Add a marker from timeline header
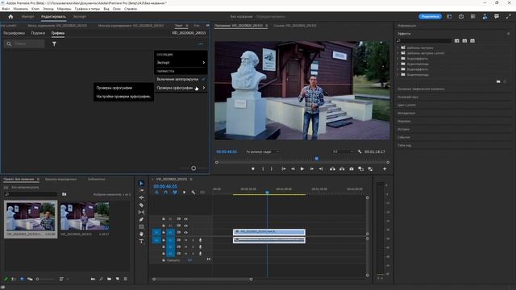This screenshot has height=290, width=516. click(184, 193)
